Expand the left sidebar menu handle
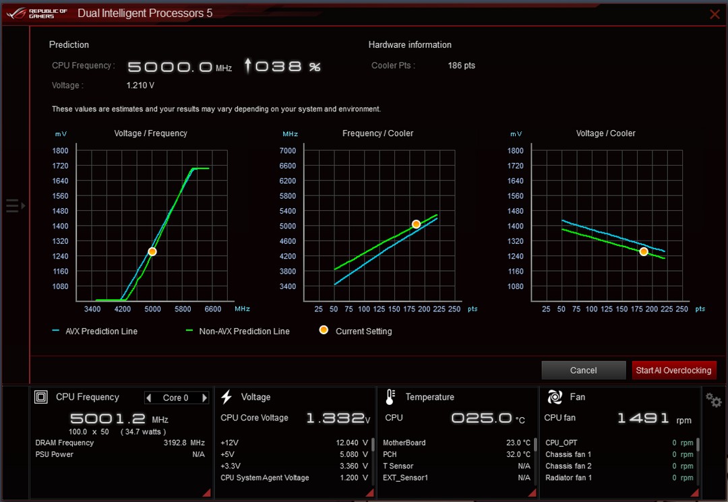728x502 pixels. tap(16, 205)
